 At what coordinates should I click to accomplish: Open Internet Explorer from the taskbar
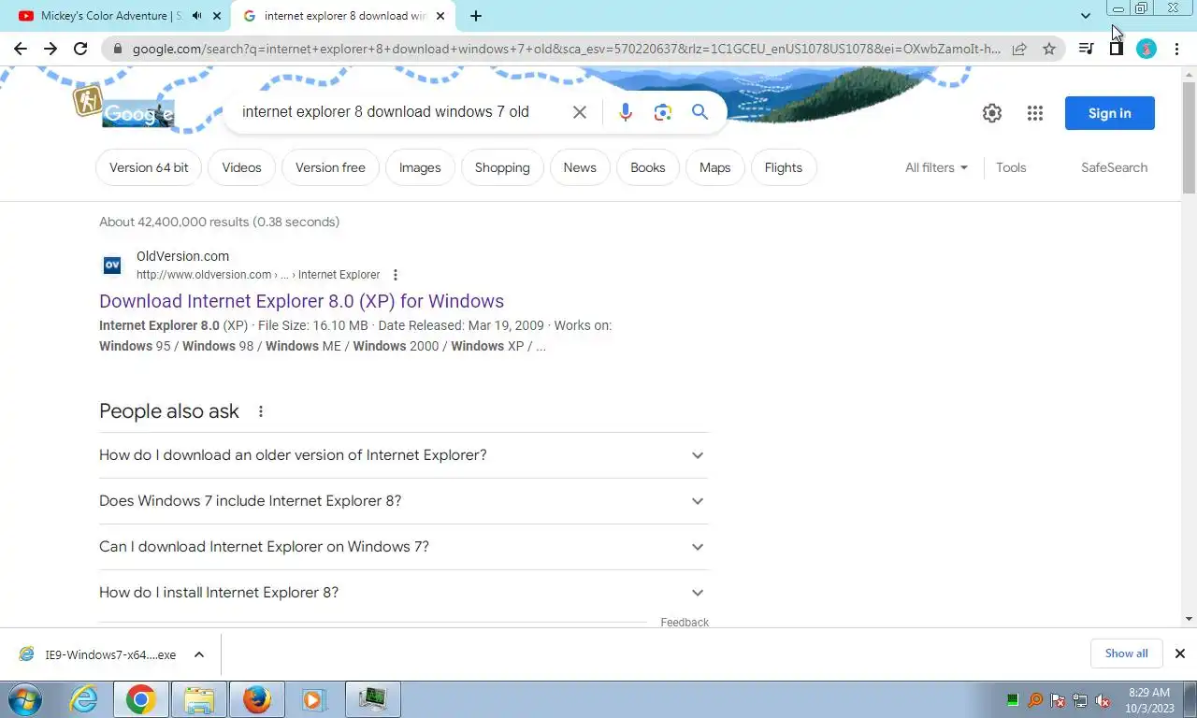point(84,699)
